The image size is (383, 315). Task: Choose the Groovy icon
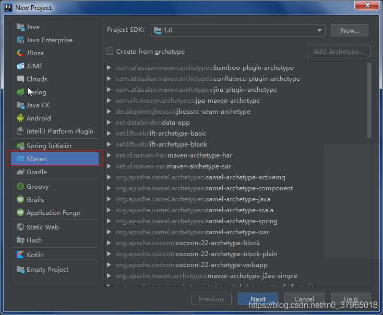click(x=20, y=187)
